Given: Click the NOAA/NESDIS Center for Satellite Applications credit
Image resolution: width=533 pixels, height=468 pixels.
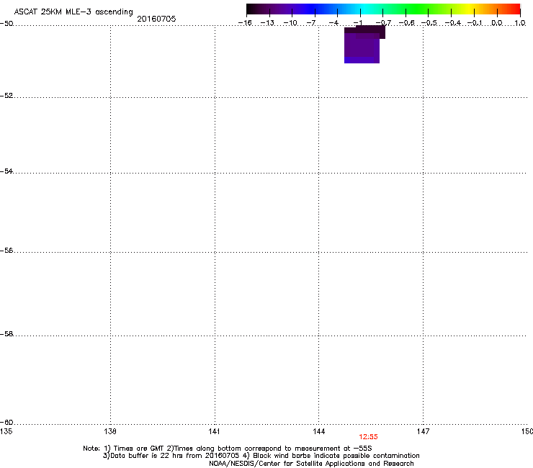Looking at the screenshot, I should tap(311, 464).
